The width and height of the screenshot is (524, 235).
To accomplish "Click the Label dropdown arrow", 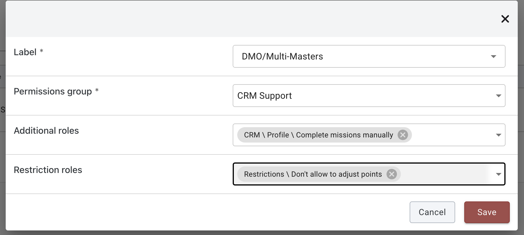I will click(x=494, y=57).
